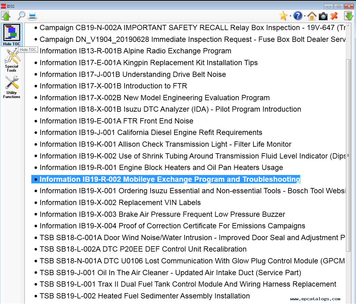Click the scrollbar up arrow

(348, 25)
